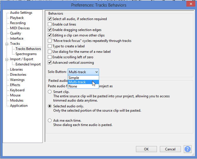197x159 pixels.
Task: Choose Ask me each time radio button
Action: (50, 121)
